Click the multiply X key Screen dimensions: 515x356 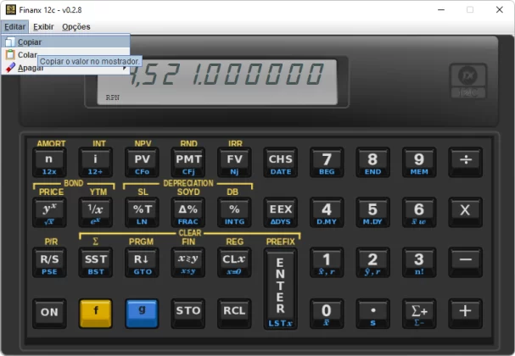click(x=466, y=212)
